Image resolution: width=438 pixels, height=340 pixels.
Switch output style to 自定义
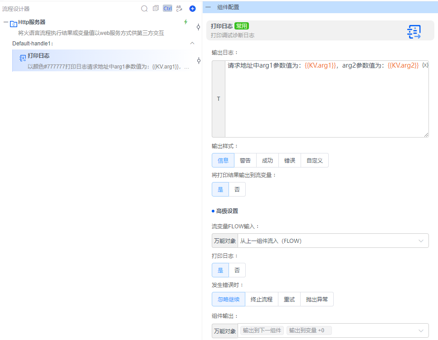coord(314,160)
